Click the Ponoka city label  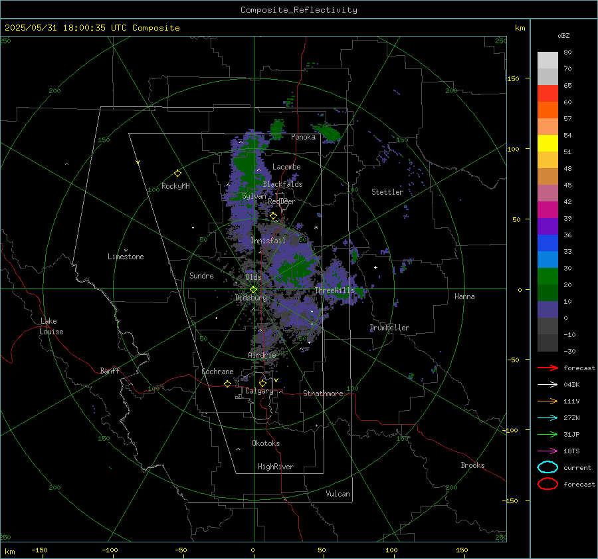pyautogui.click(x=303, y=137)
